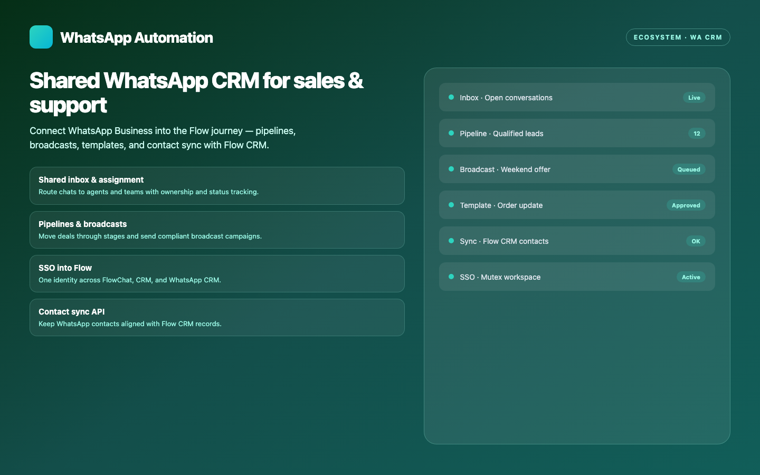Select the main headline Shared WhatsApp CRM
Screen dimensions: 760x475
point(196,93)
